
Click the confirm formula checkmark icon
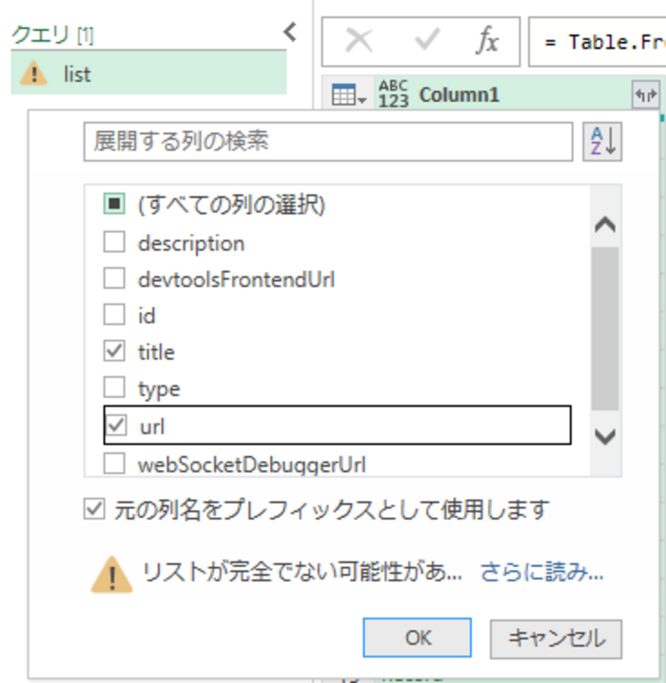click(426, 41)
